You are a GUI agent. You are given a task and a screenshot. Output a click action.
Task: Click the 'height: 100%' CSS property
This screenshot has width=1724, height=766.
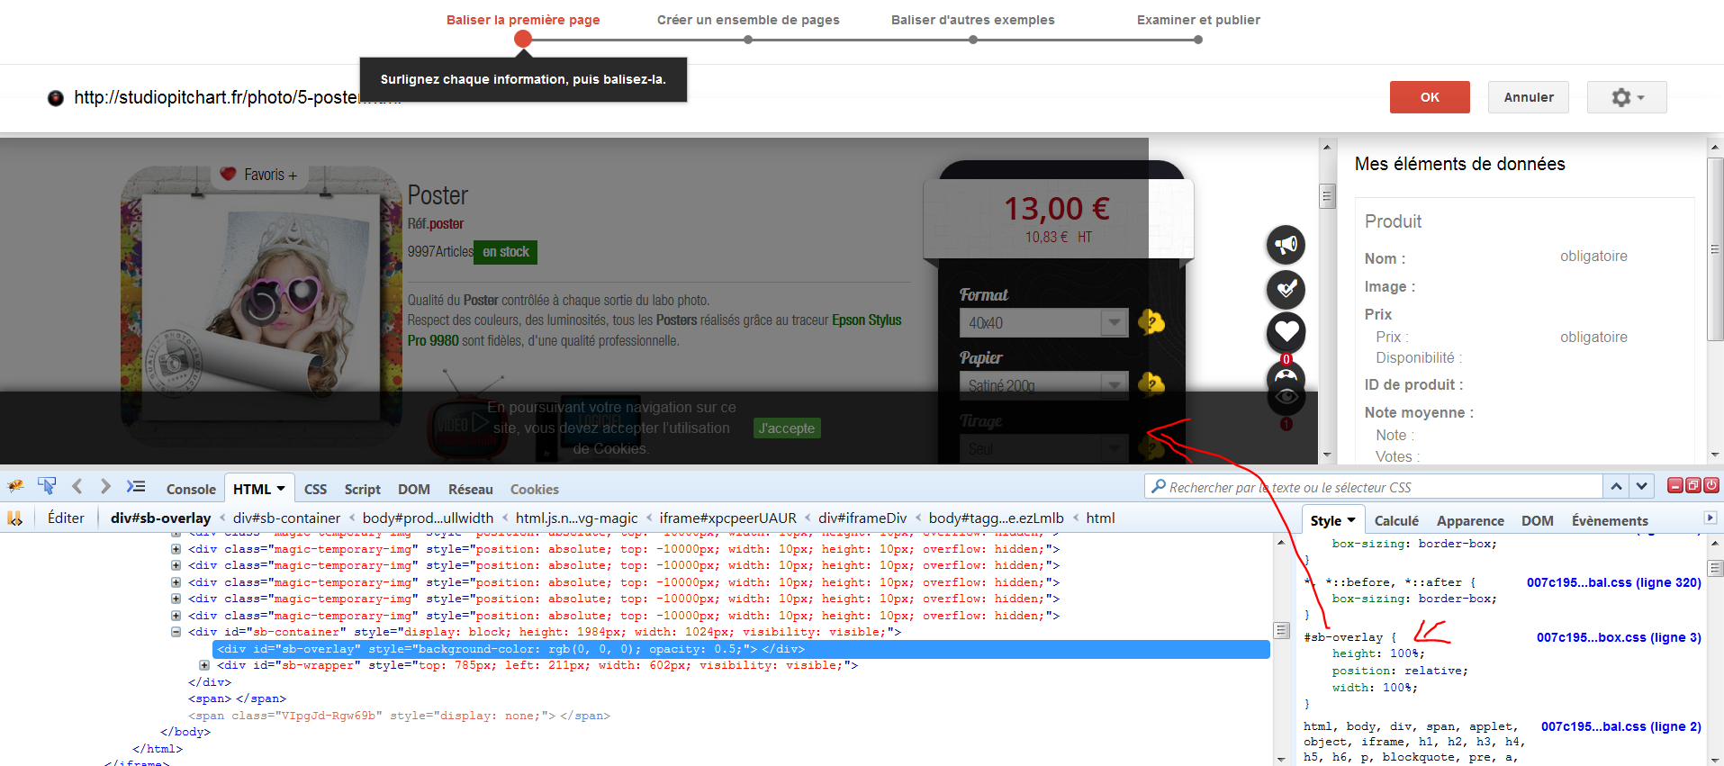1379,653
